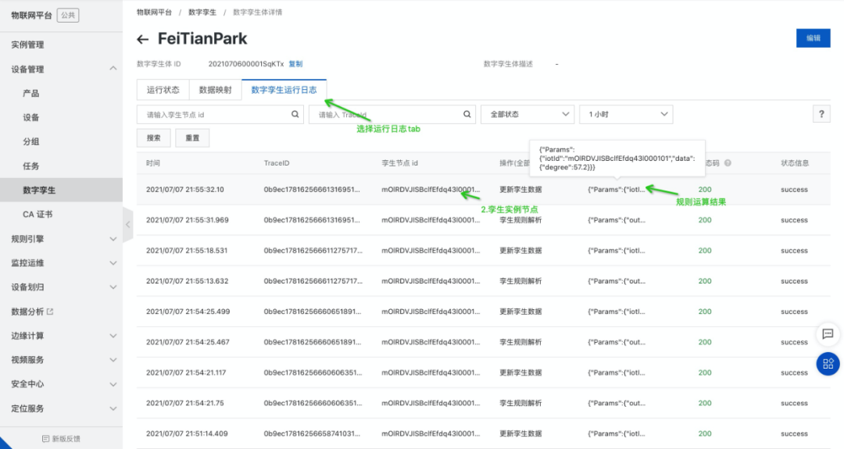The width and height of the screenshot is (844, 449).
Task: Open the 全部状态 status dropdown
Action: [x=527, y=114]
